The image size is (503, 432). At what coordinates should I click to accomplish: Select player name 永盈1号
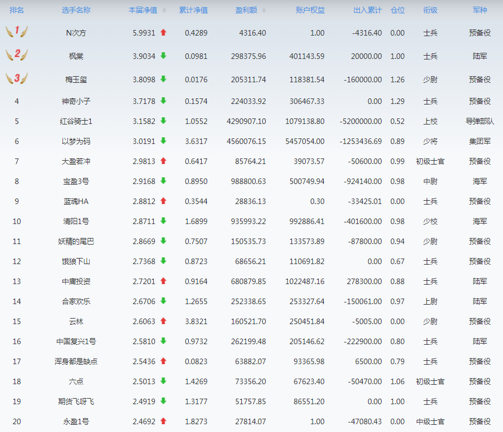[x=76, y=421]
